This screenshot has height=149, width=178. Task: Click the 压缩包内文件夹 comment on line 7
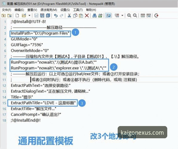pos(75,56)
